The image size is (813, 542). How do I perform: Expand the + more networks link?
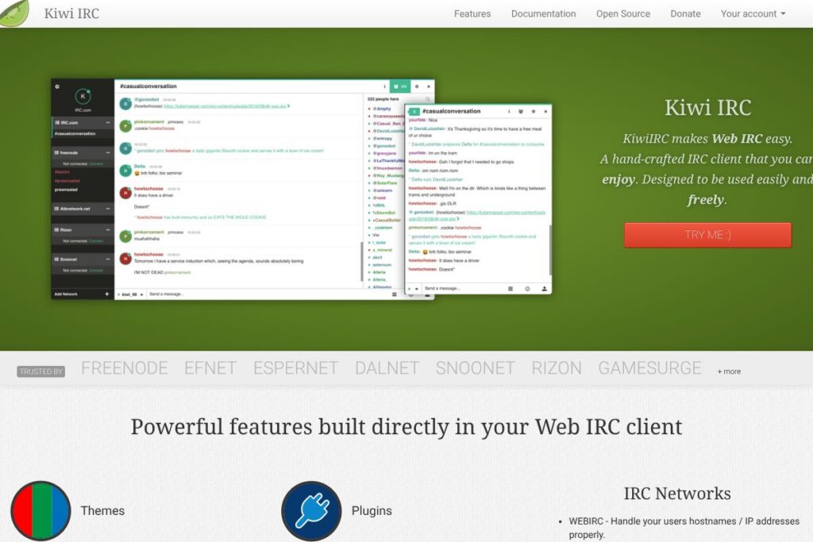tap(729, 371)
